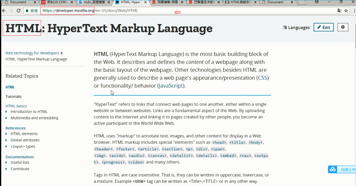The image size is (356, 186).
Task: Close the first Document tab
Action: pyautogui.click(x=35, y=2)
